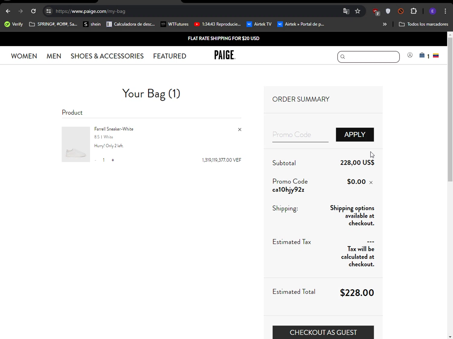Click the Farrell Sneaker product thumbnail

(76, 144)
